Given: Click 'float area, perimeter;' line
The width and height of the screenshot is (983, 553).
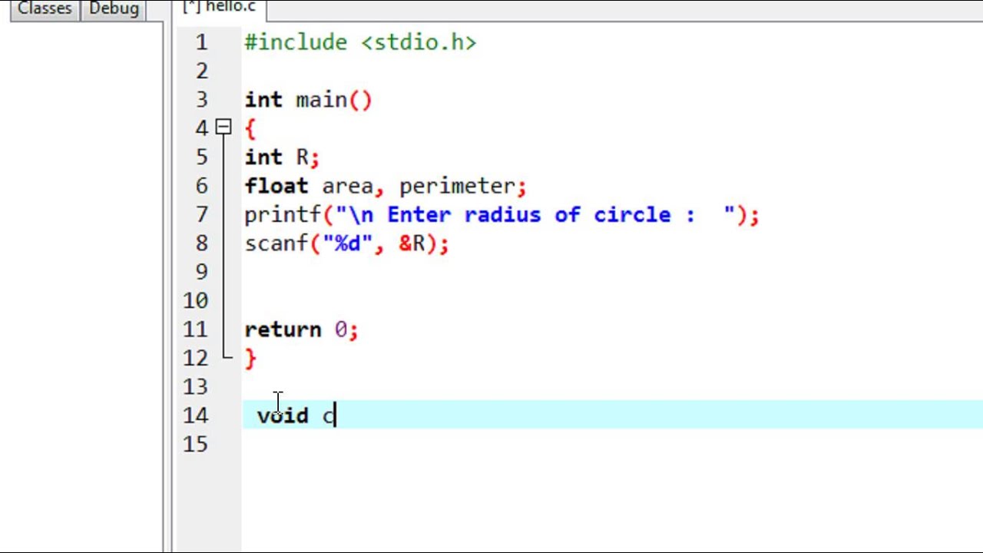Looking at the screenshot, I should coord(386,186).
